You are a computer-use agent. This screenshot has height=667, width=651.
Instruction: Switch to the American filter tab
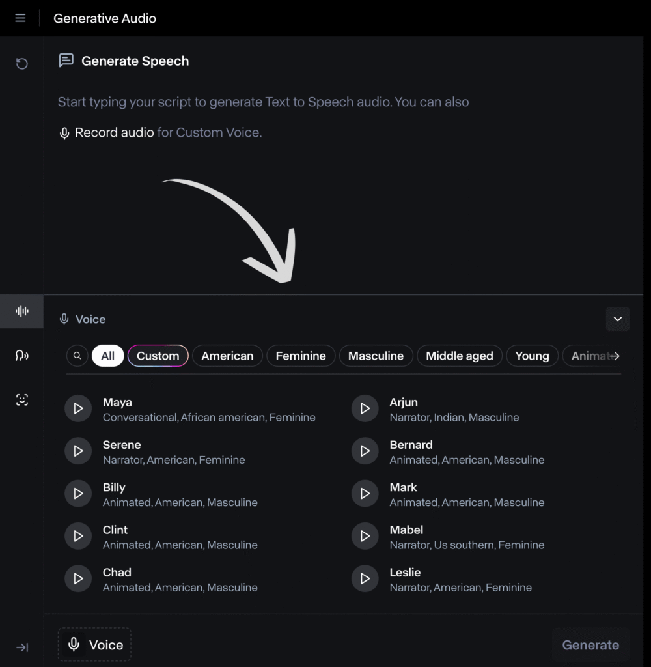[227, 356]
